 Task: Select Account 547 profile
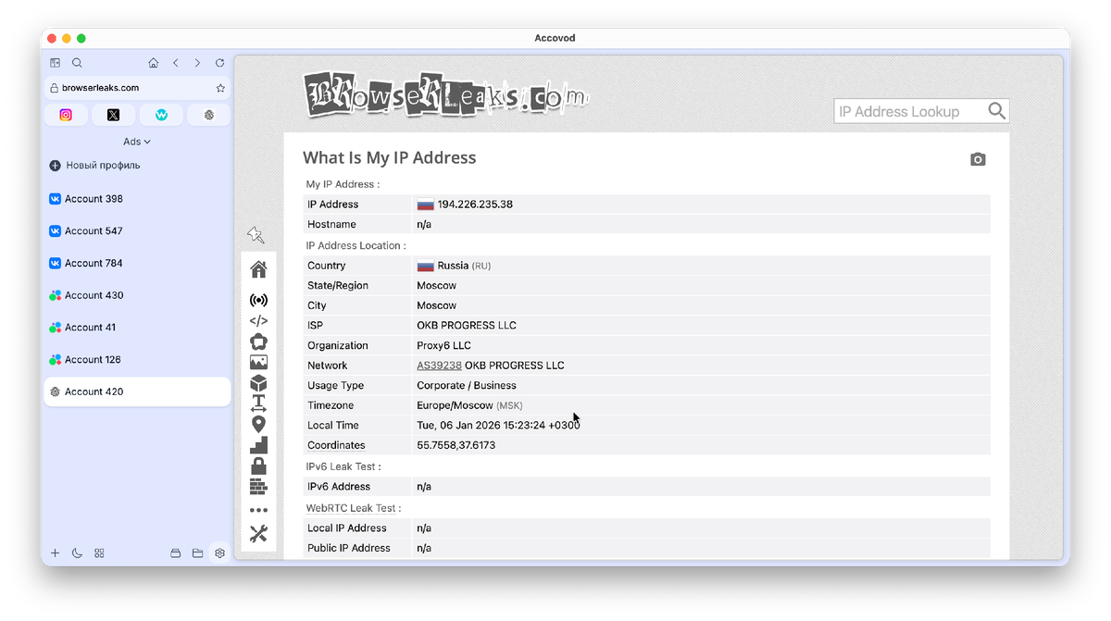click(137, 231)
